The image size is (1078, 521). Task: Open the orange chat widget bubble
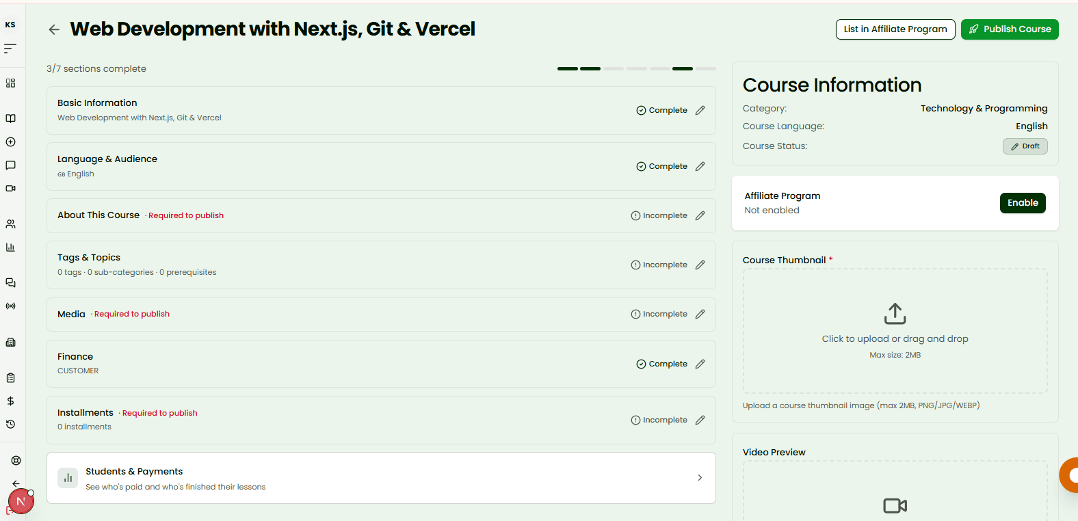[1069, 475]
